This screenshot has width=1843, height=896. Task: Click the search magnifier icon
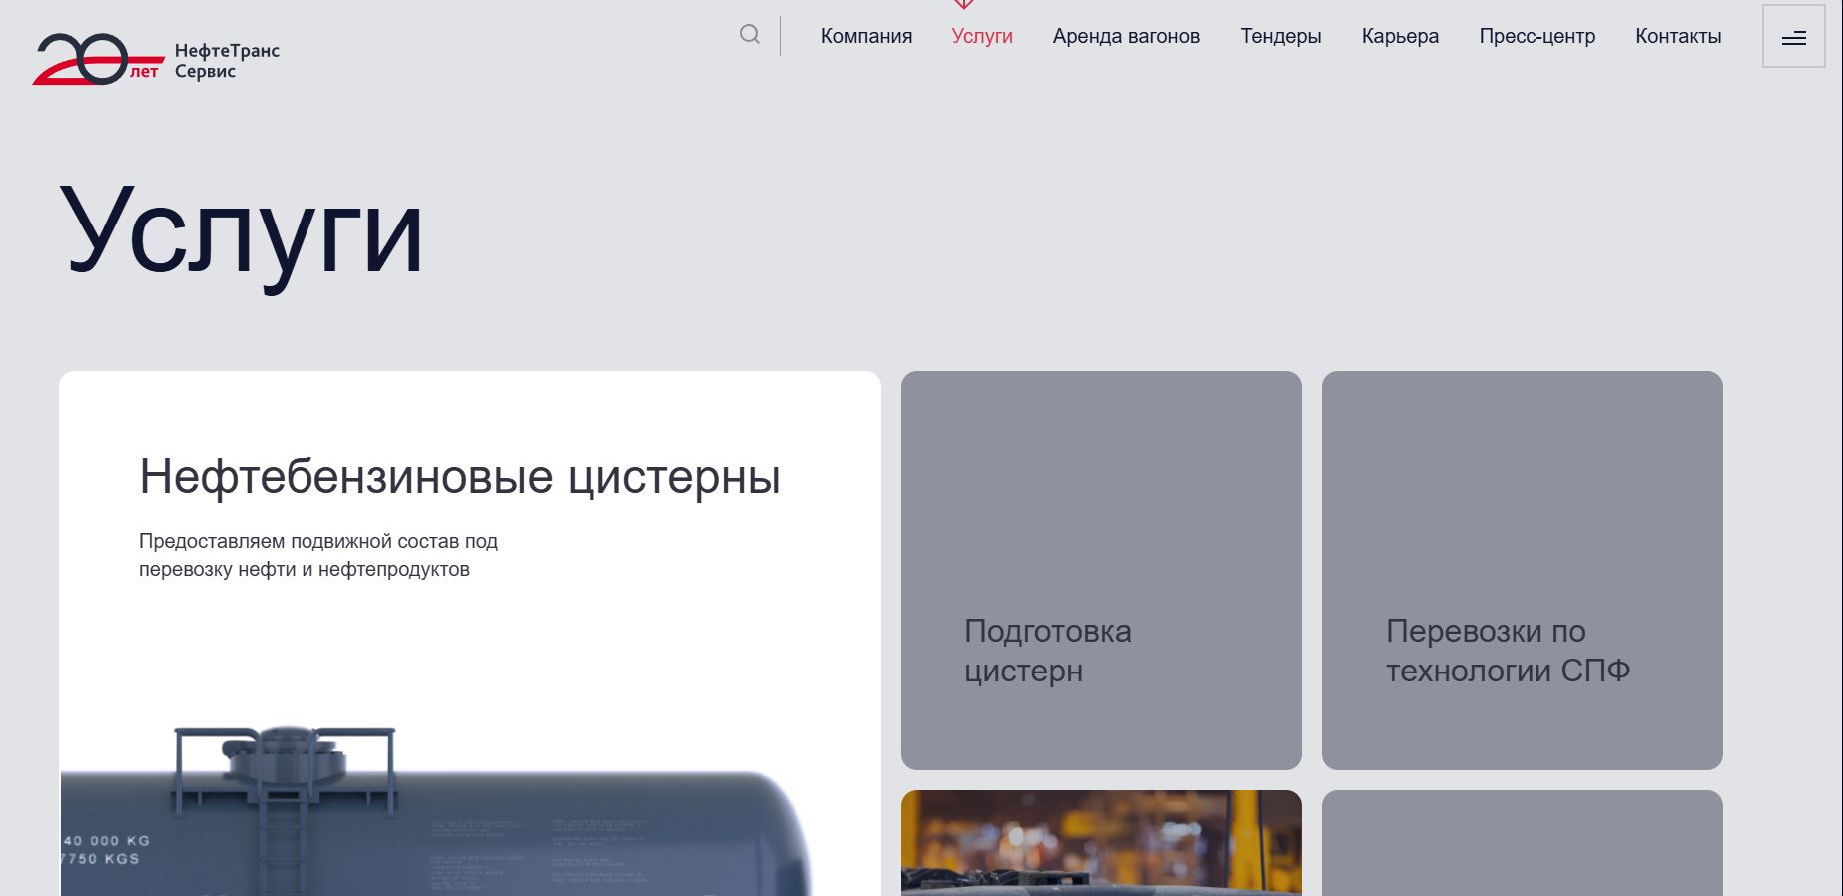click(x=749, y=35)
